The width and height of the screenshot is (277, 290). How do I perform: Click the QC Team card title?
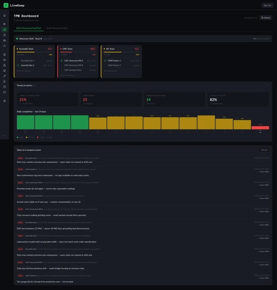click(110, 49)
